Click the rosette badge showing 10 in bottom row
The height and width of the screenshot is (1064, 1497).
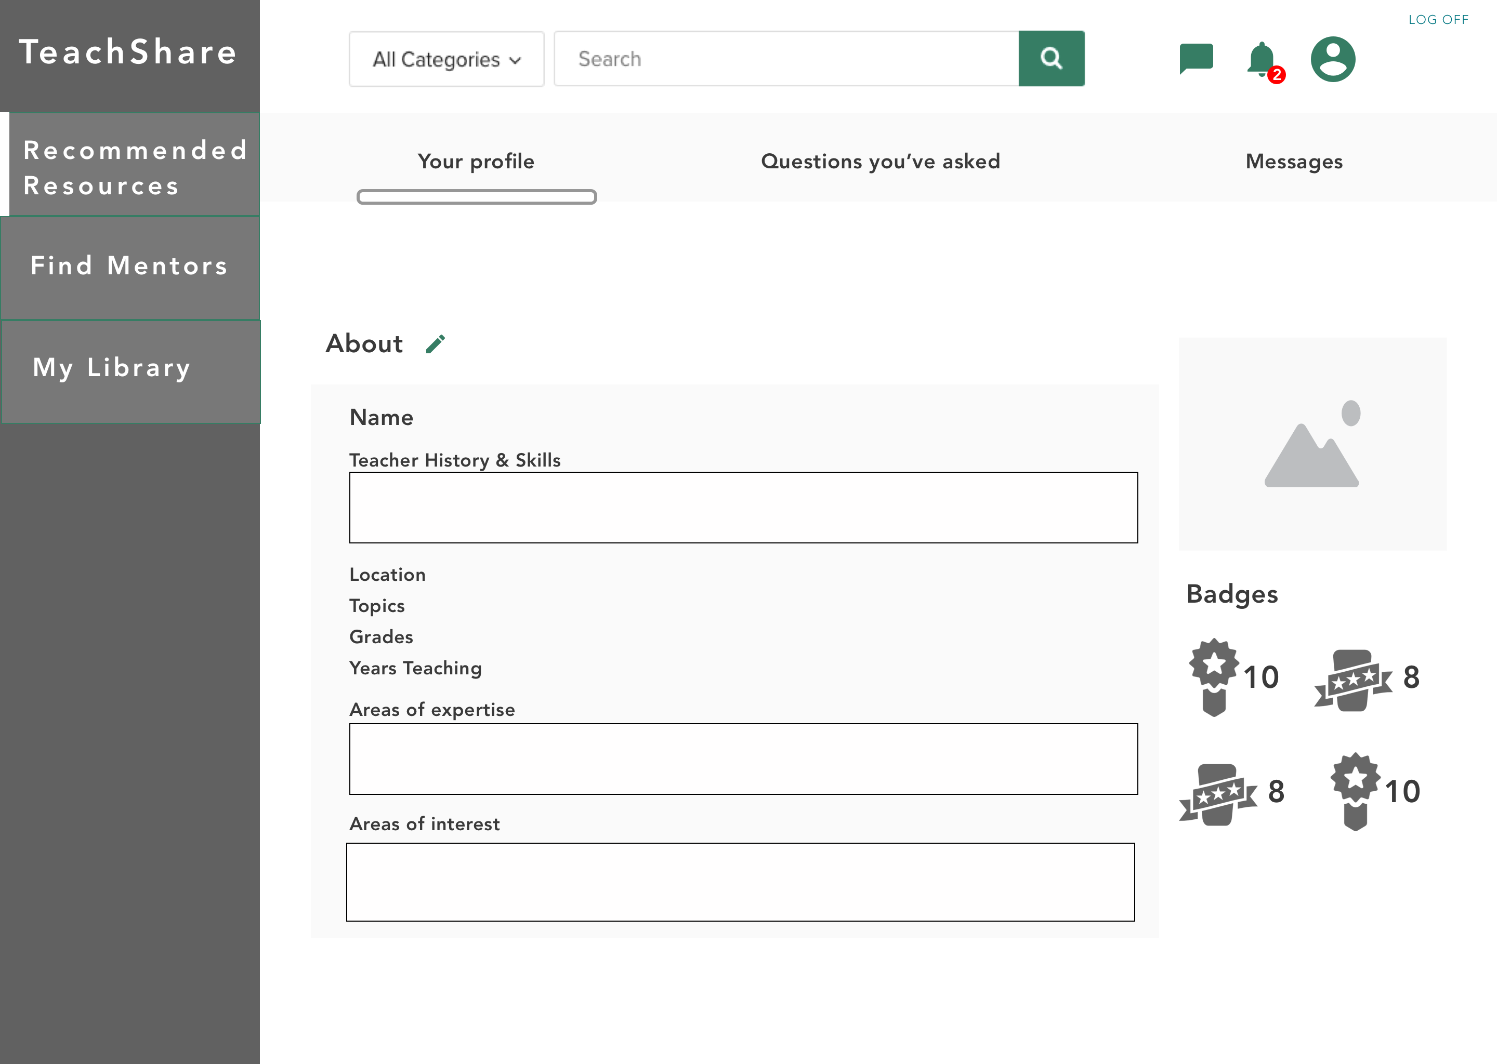click(x=1355, y=791)
